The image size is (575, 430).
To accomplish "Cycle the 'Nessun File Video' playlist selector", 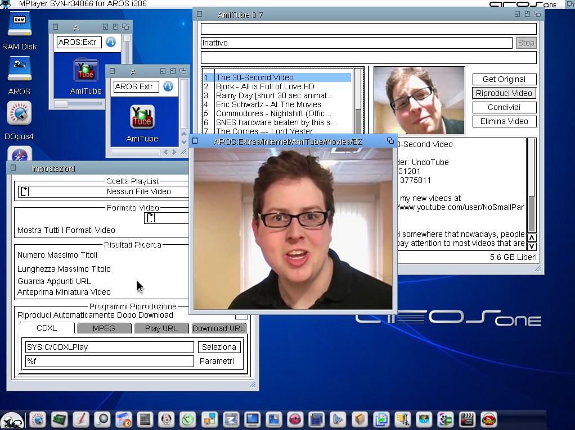I will [24, 191].
